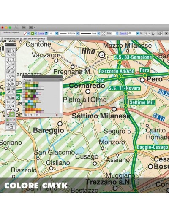Screen dimensions: 169x218
Task: Select the Symbol Sprayer tool
Action: 8,97
